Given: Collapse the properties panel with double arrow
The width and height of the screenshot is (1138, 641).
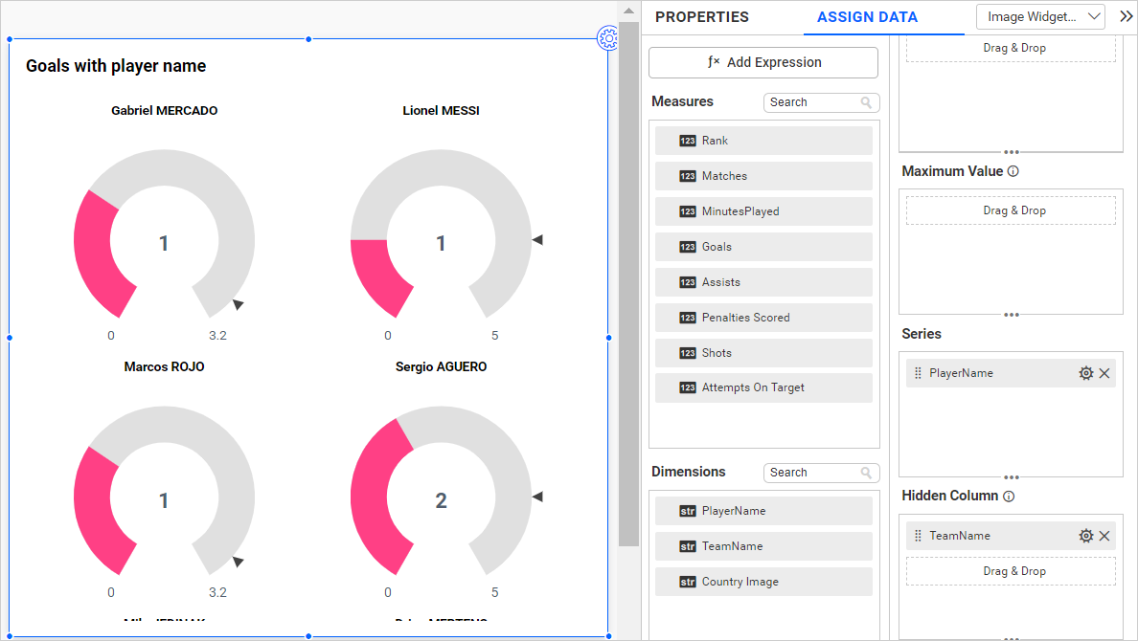Looking at the screenshot, I should tap(1126, 16).
